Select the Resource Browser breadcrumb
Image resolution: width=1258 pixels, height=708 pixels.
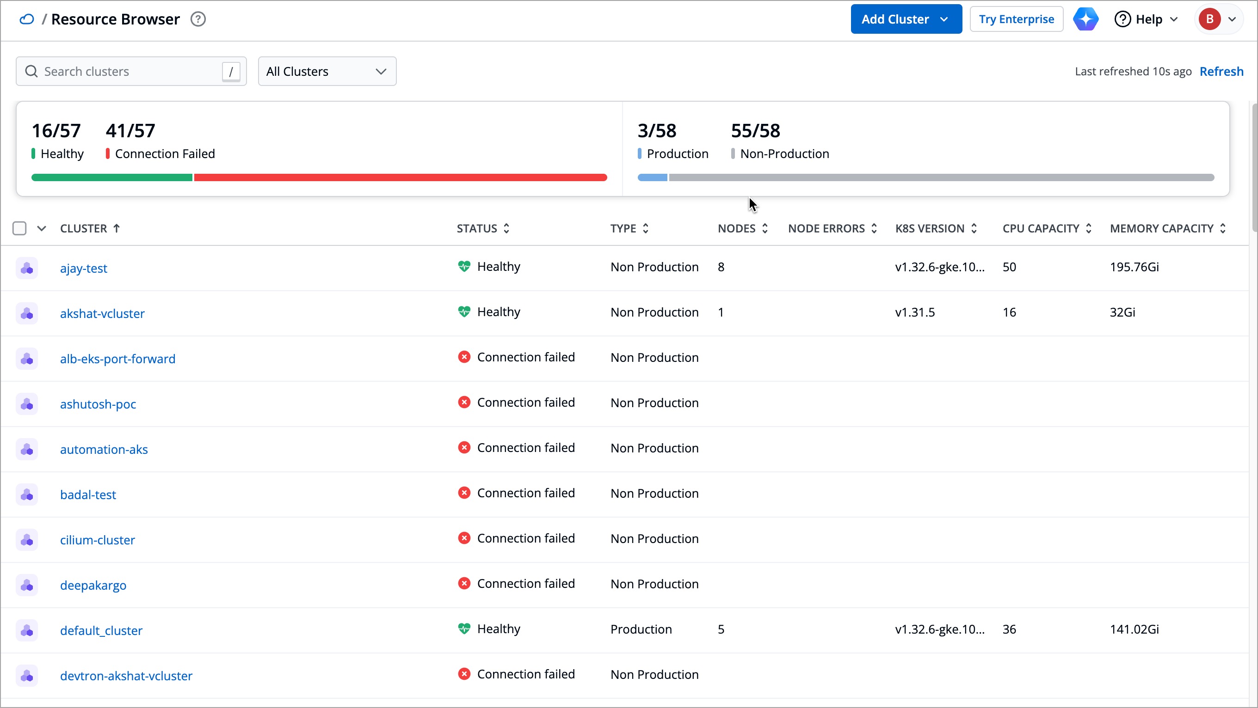(x=116, y=19)
